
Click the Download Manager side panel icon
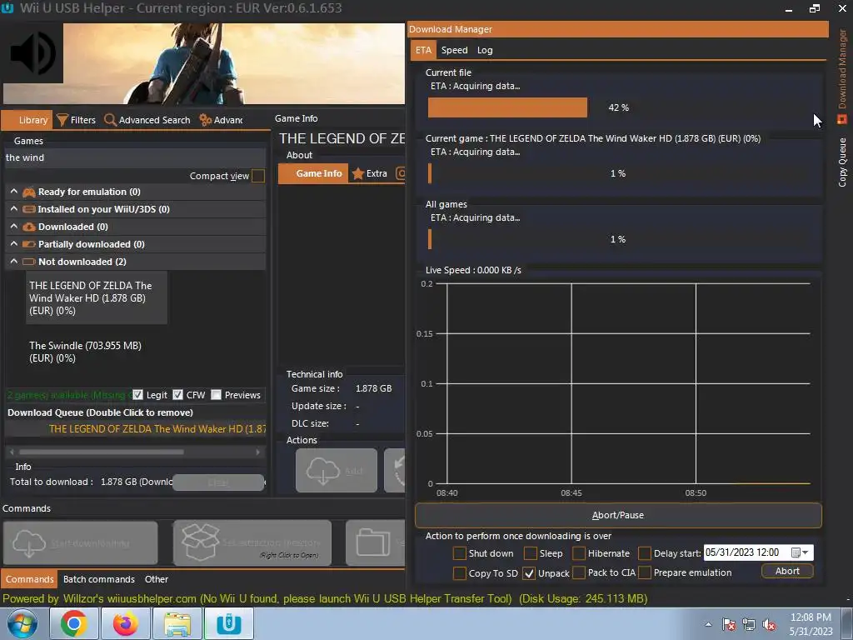(x=842, y=119)
